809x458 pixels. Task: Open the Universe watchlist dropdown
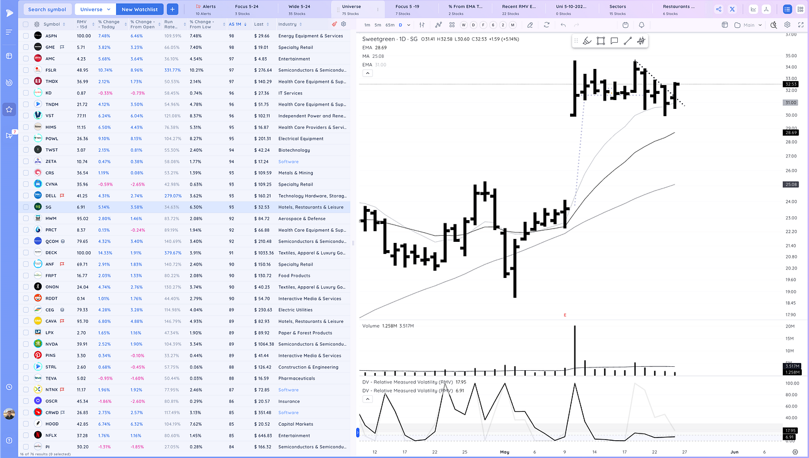pos(95,9)
